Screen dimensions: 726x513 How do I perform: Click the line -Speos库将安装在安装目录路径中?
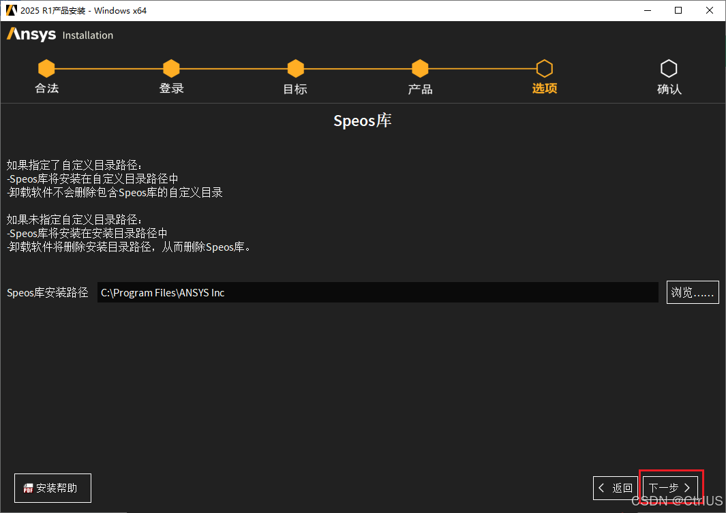87,233
